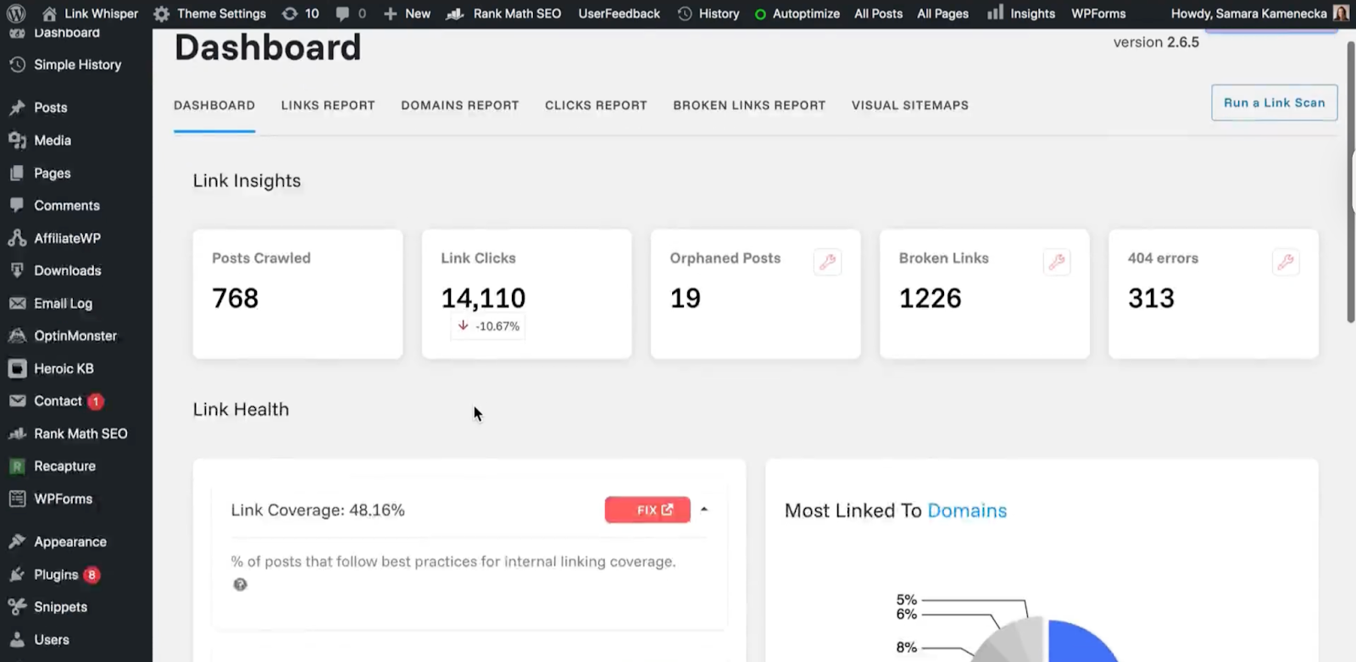The width and height of the screenshot is (1356, 662).
Task: Open WPForms in admin bar
Action: pos(1098,14)
